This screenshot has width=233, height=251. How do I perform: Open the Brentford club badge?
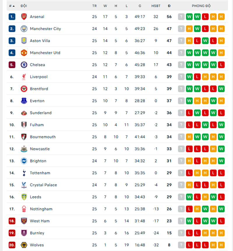[x=24, y=89]
